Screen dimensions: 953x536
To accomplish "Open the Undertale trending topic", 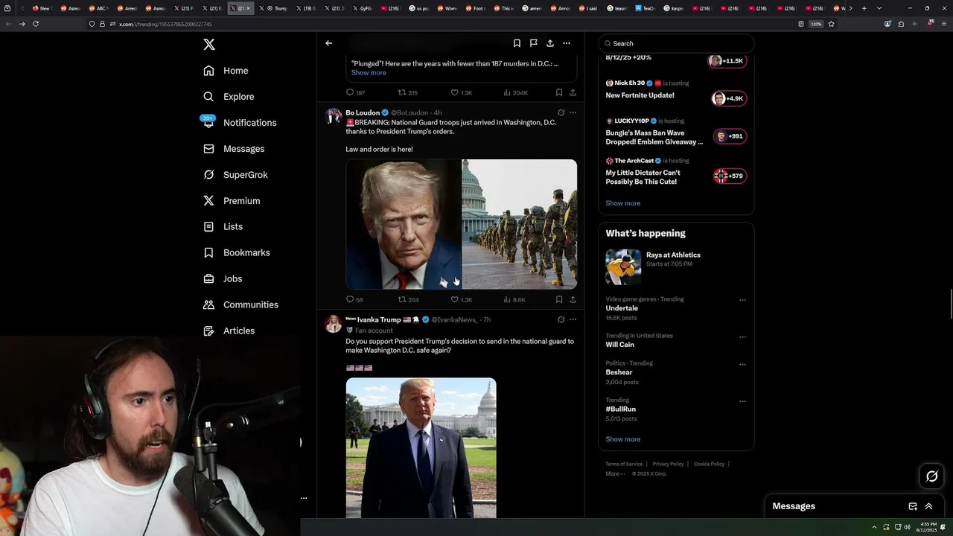I will click(x=622, y=308).
